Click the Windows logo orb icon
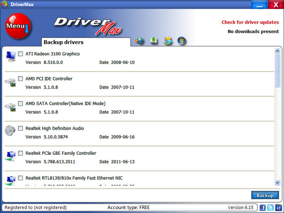284x213 pixels. [182, 41]
